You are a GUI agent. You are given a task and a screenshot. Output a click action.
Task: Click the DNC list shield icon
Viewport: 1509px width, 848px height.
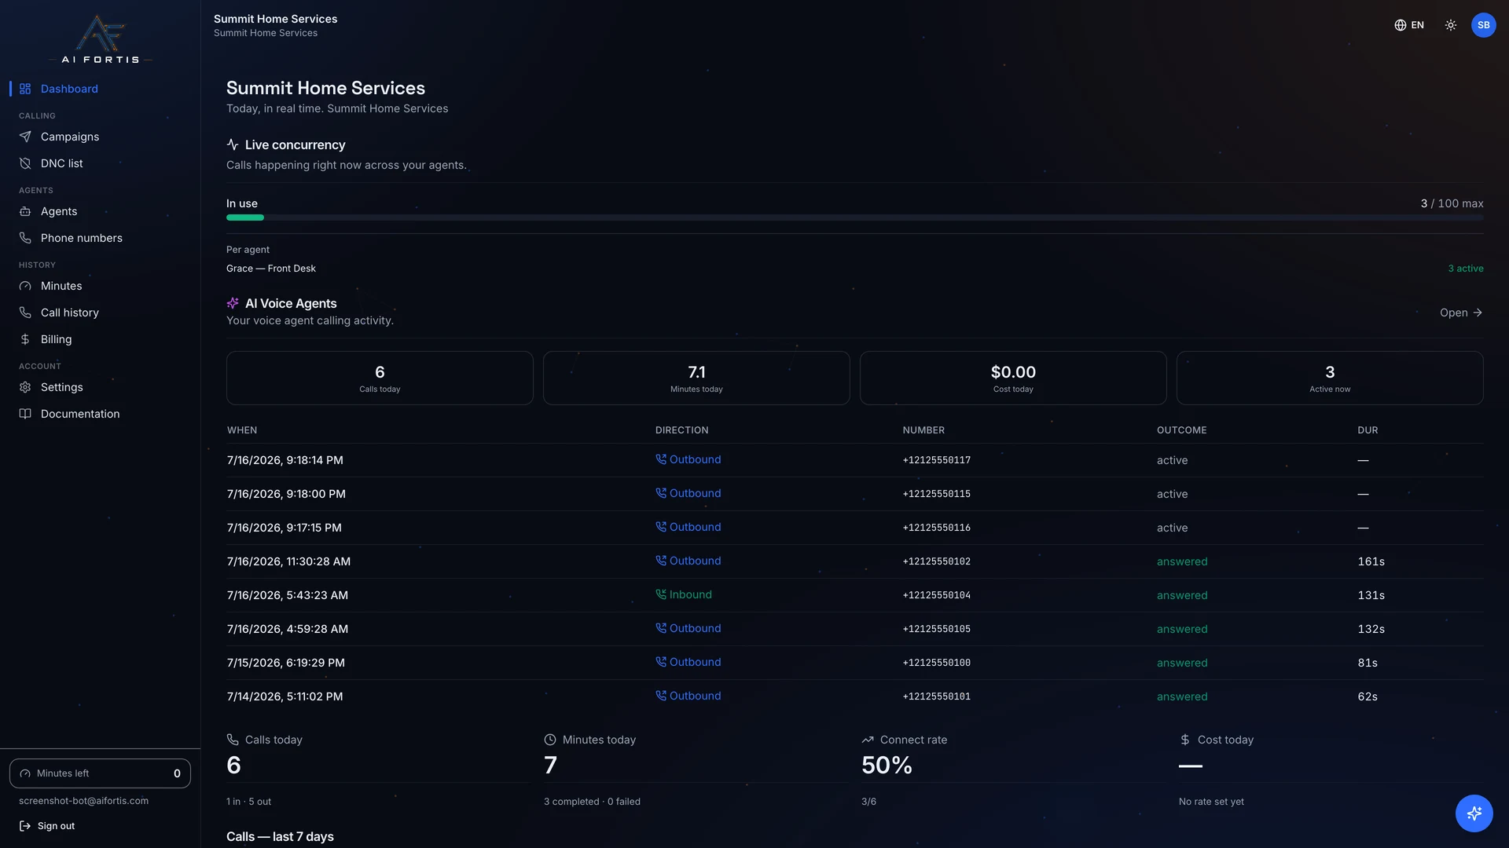pos(25,163)
